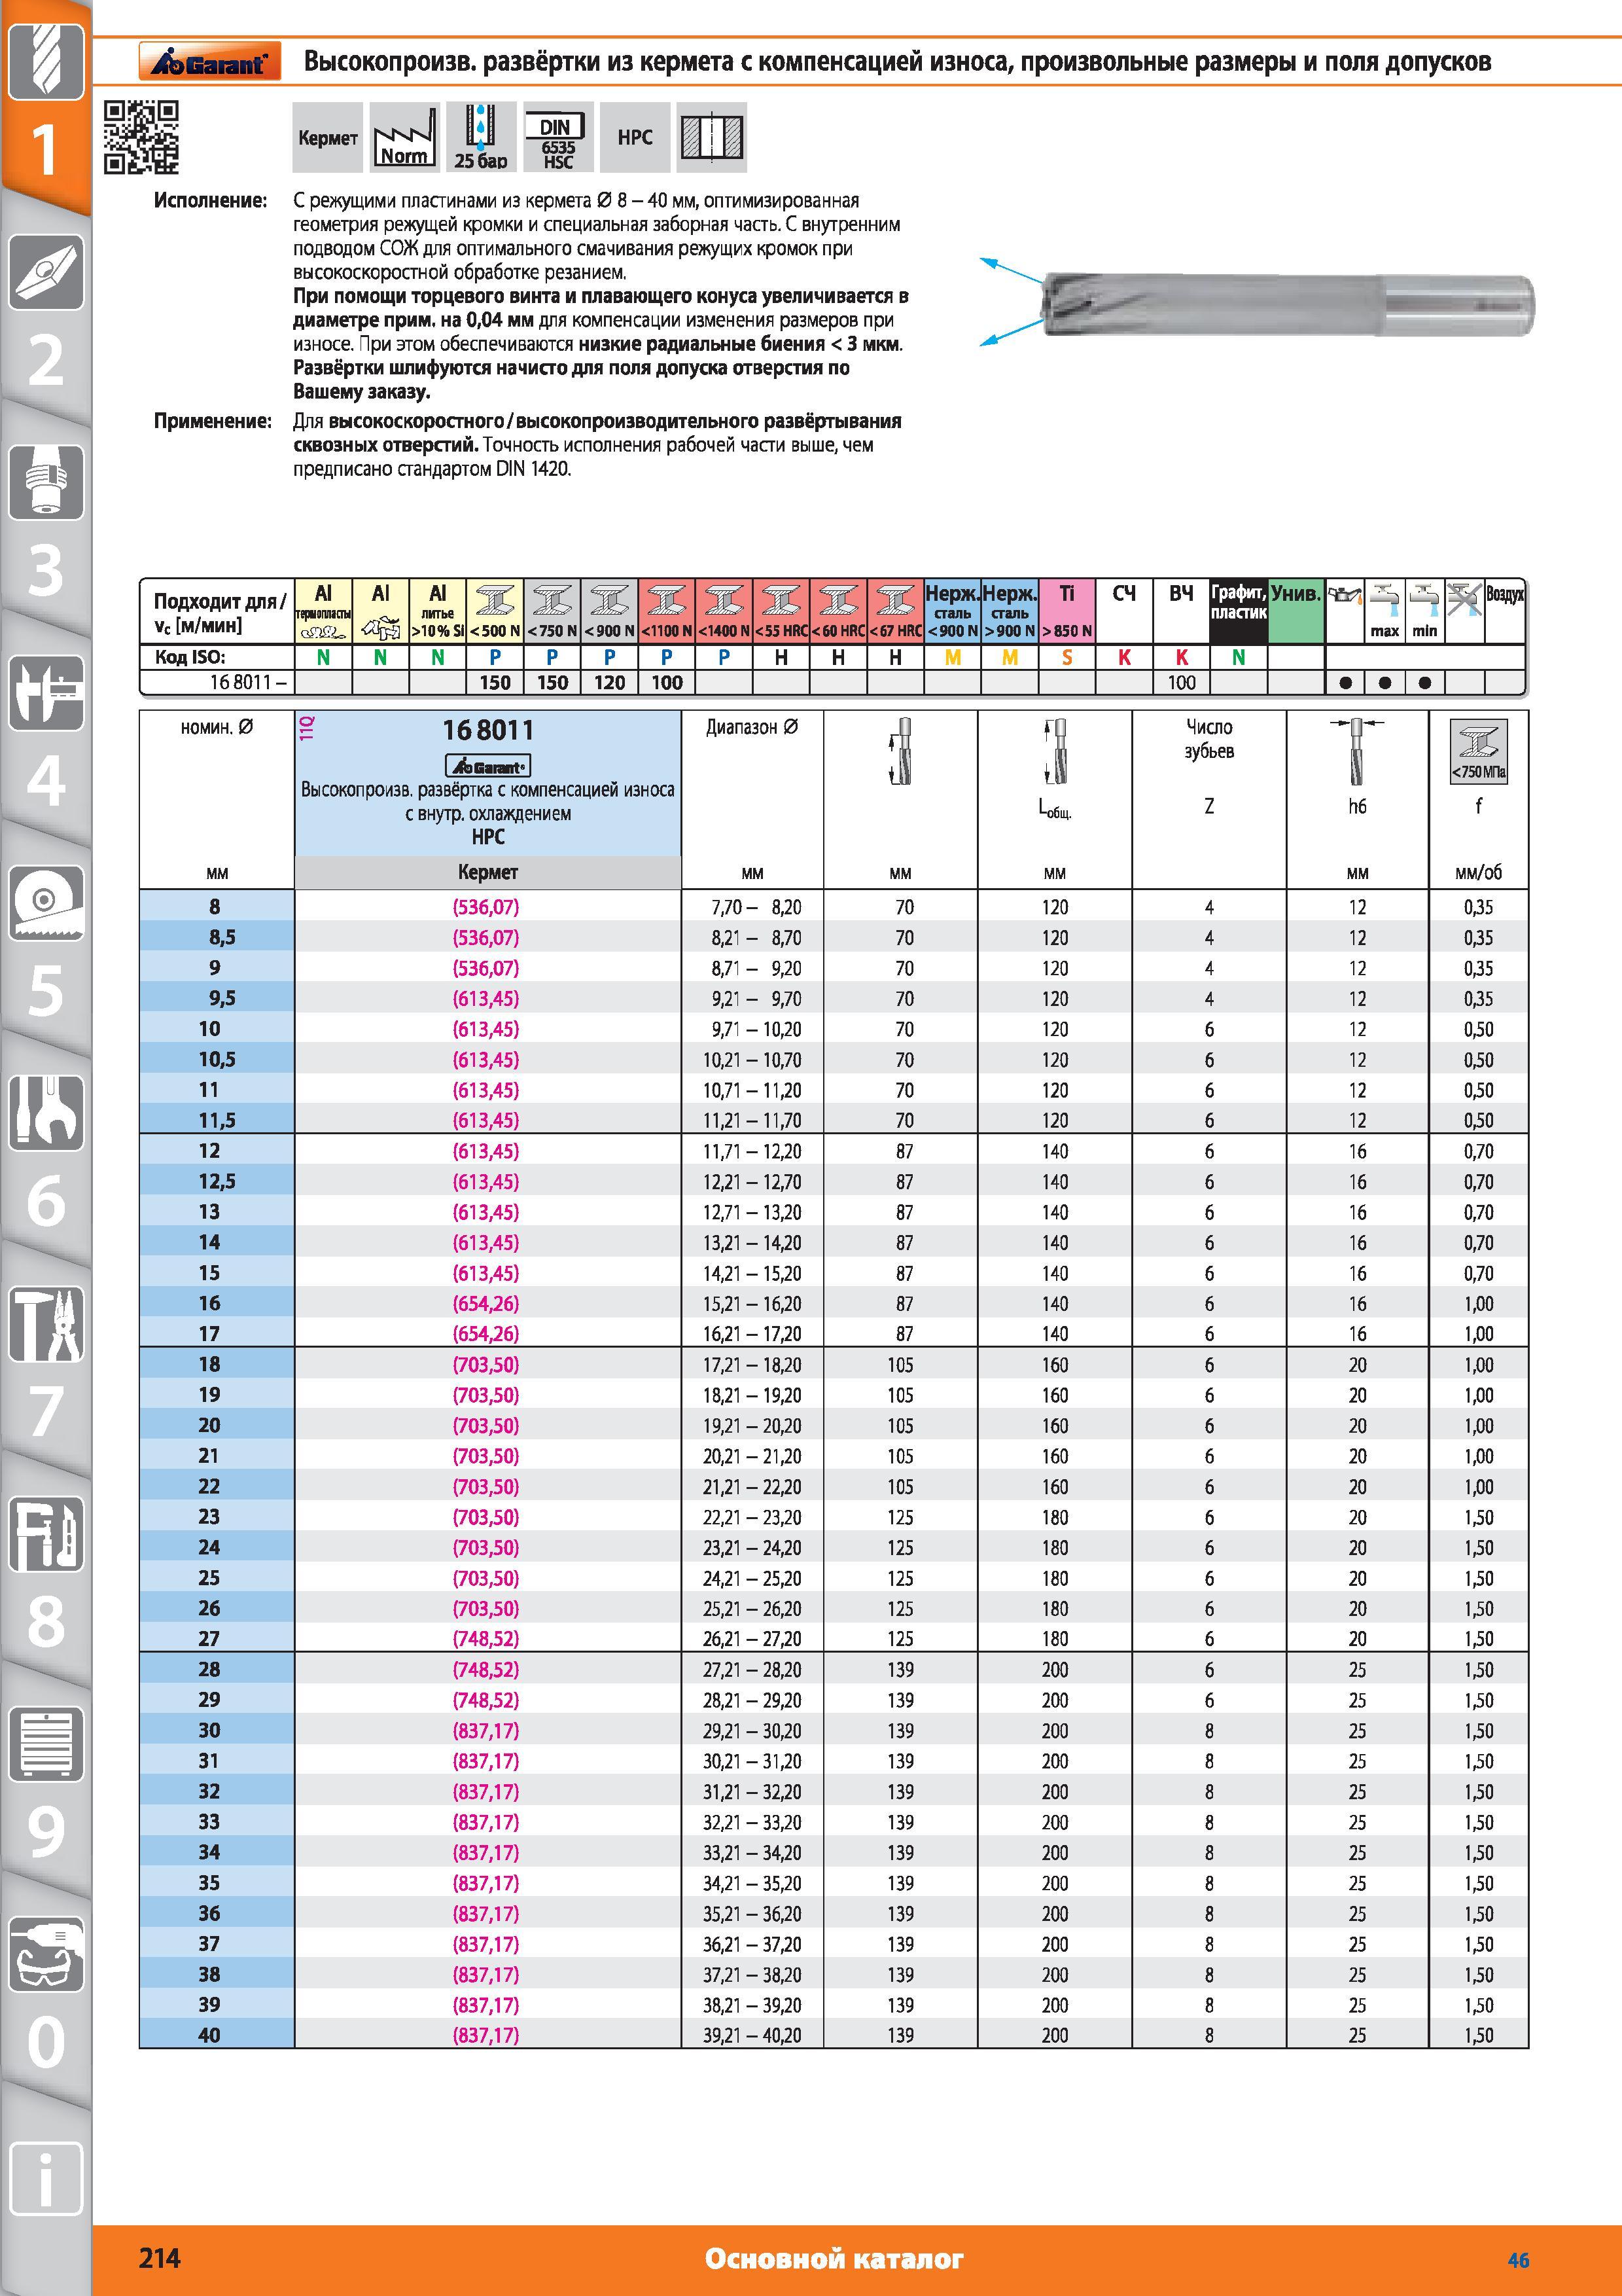1622x2296 pixels.
Task: Click the price in the nominal 27 row
Action: coord(487,1638)
